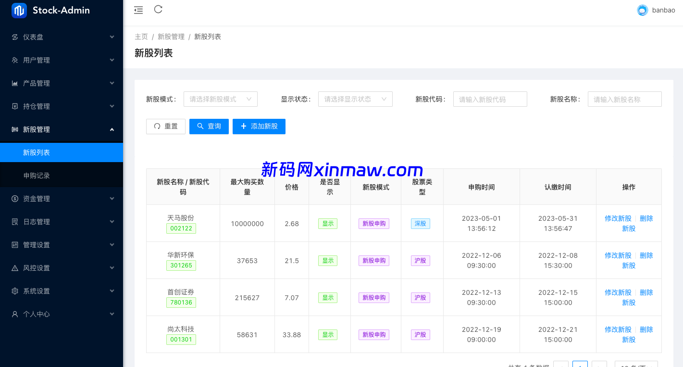Click the 资金管理 coin icon
683x367 pixels.
[x=15, y=199]
